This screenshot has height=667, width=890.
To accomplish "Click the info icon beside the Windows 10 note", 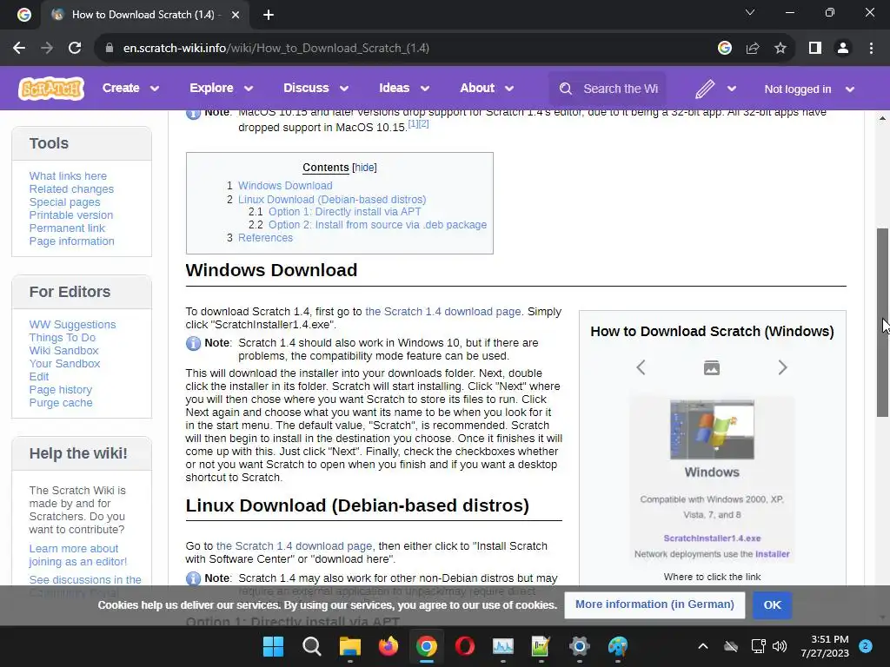I will (x=193, y=343).
